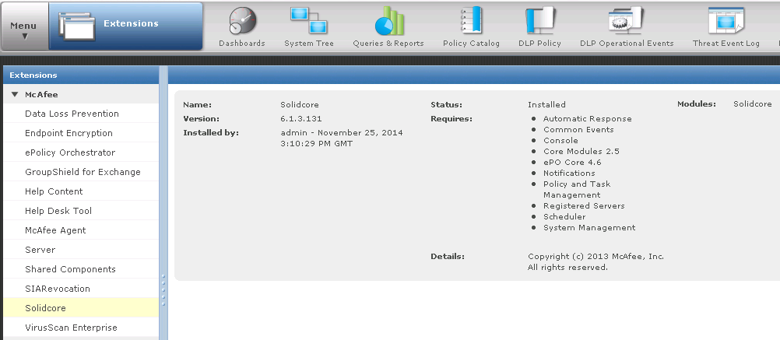Click the Installed status value

pos(546,104)
